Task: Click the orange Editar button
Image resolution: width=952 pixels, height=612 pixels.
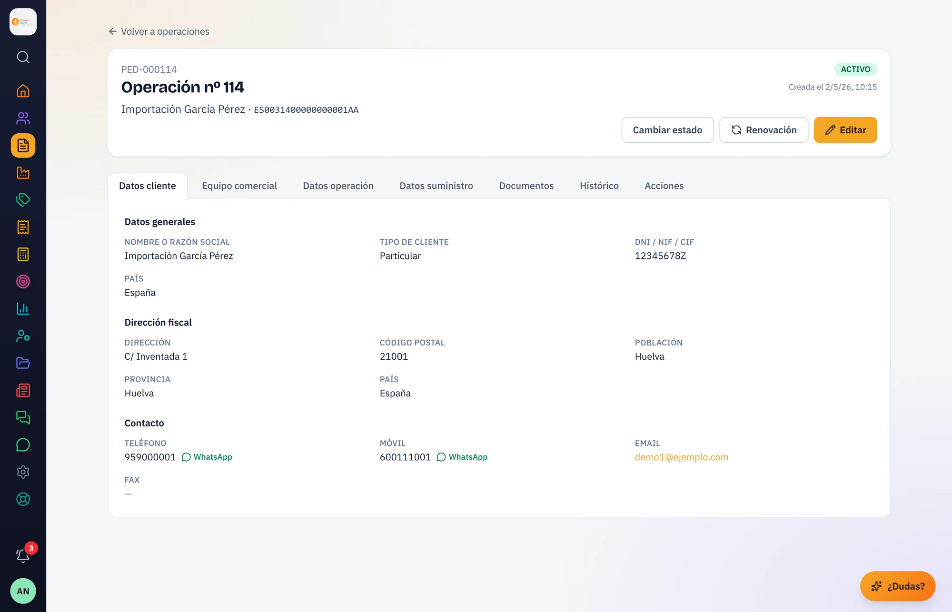Action: click(x=845, y=130)
